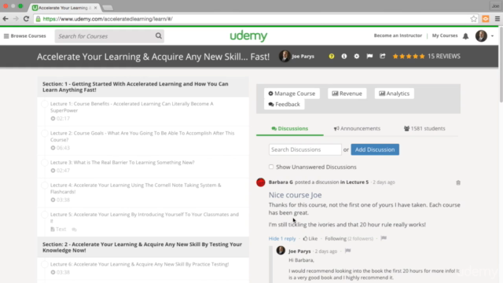Open the Analytics button

[394, 94]
